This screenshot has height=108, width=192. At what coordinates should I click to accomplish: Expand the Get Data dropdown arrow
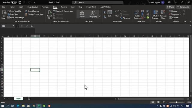coord(6,18)
